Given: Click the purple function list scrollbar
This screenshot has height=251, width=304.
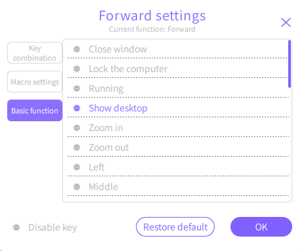Looking at the screenshot, I should tap(290, 64).
